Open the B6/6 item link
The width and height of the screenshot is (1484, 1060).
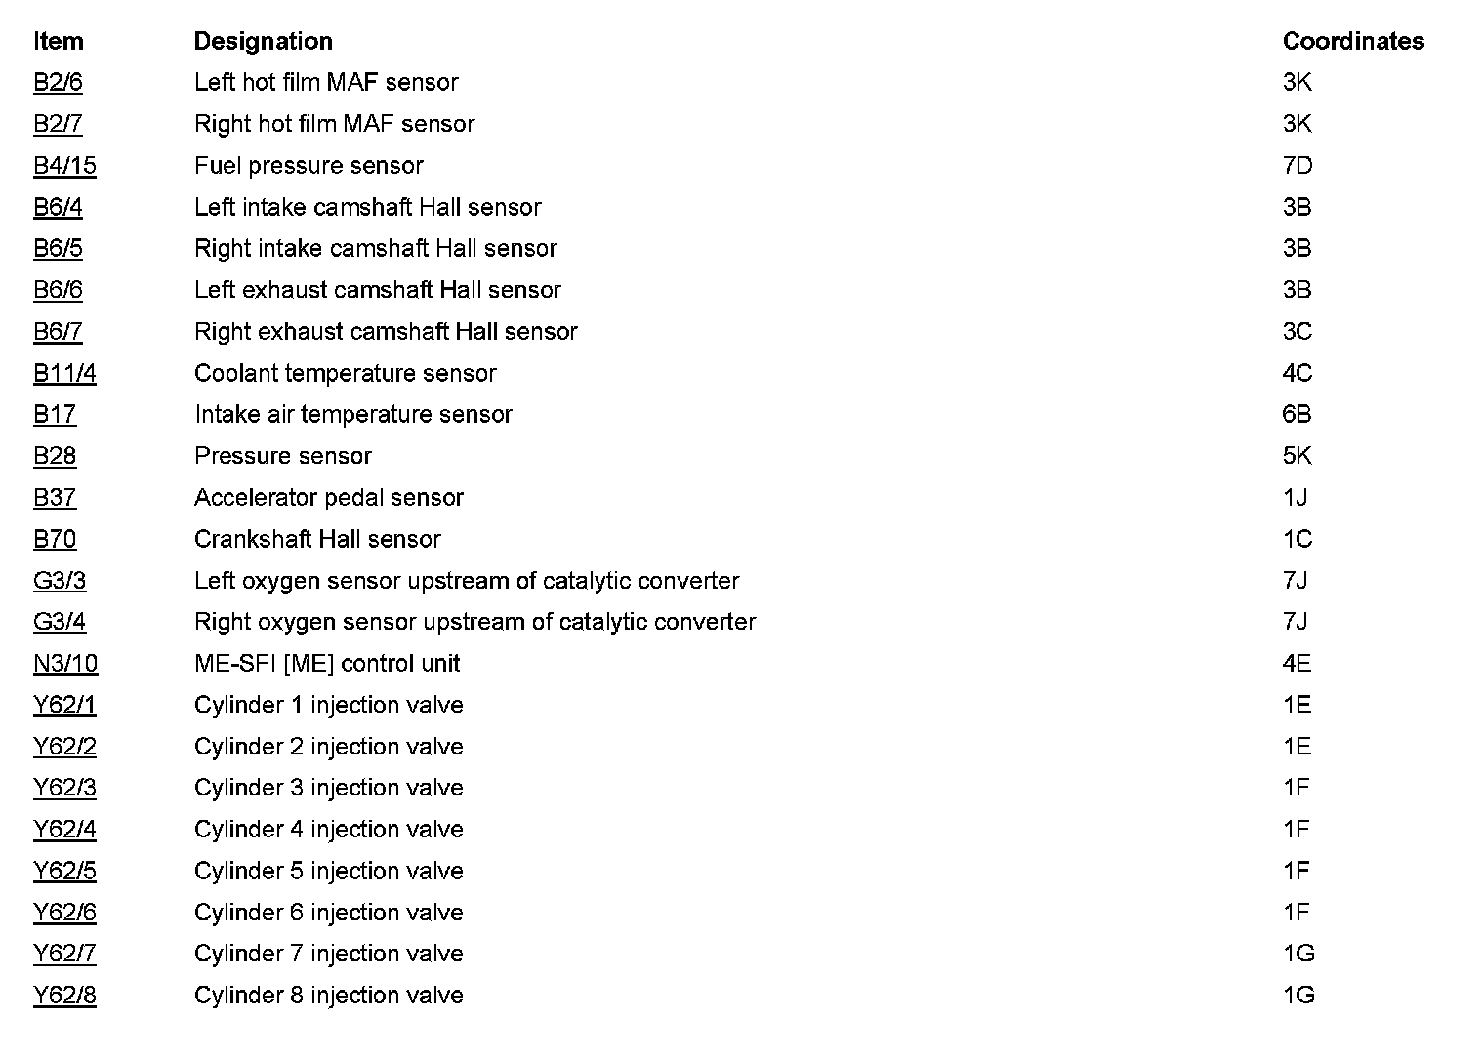click(x=58, y=290)
